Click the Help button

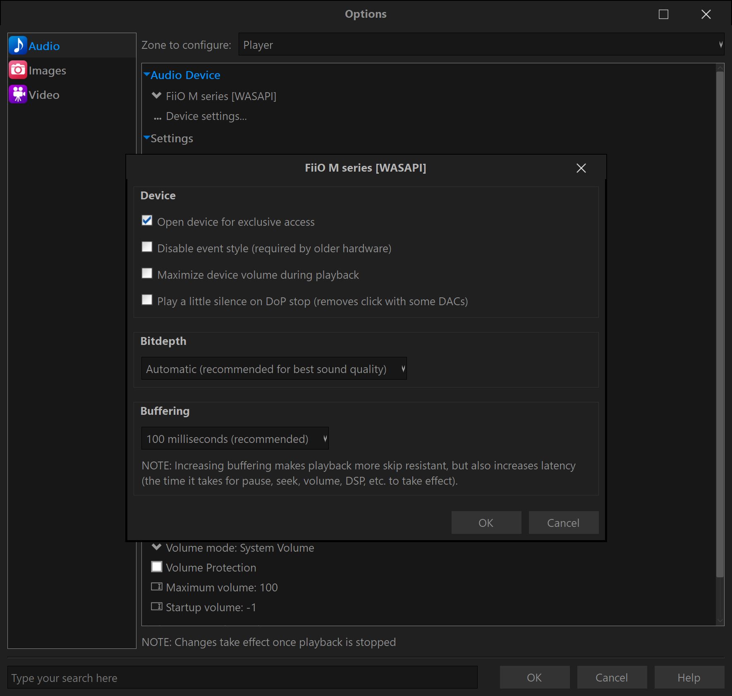click(x=689, y=677)
